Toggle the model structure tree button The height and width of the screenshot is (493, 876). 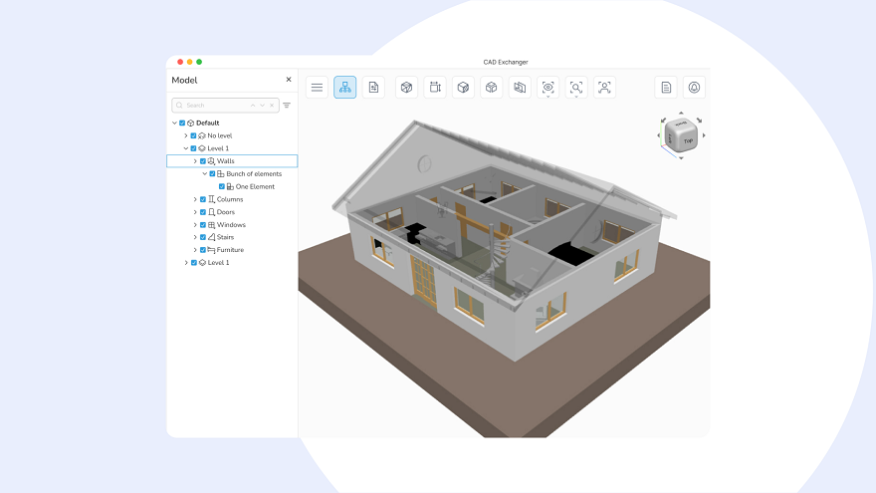click(x=344, y=88)
